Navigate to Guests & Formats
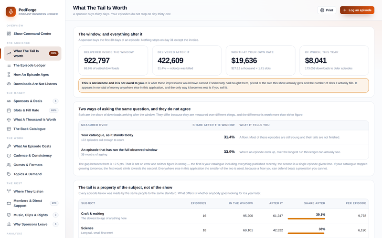Screen dimensions: 382x238 coord(32,165)
